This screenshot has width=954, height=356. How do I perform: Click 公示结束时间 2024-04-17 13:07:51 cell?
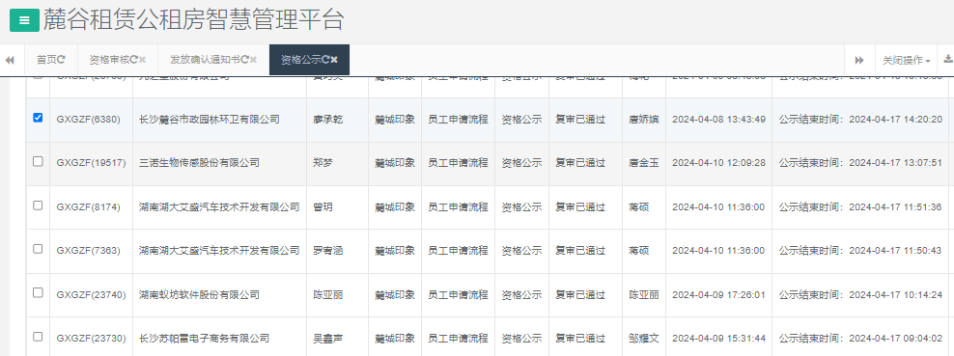coord(860,163)
